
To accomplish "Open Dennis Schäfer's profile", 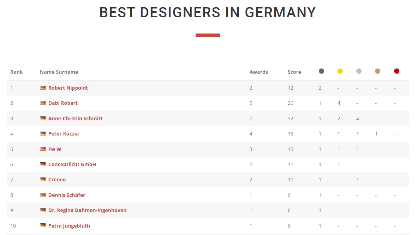I will 67,195.
